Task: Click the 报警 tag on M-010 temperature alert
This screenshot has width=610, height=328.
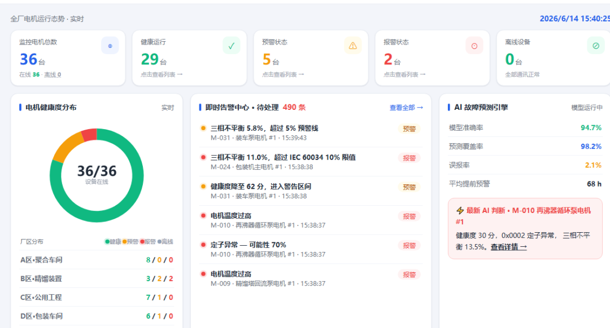Action: (409, 216)
